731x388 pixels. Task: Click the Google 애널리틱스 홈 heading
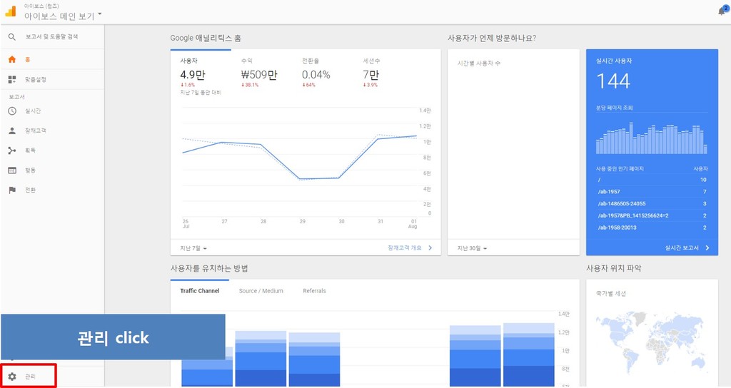[205, 39]
